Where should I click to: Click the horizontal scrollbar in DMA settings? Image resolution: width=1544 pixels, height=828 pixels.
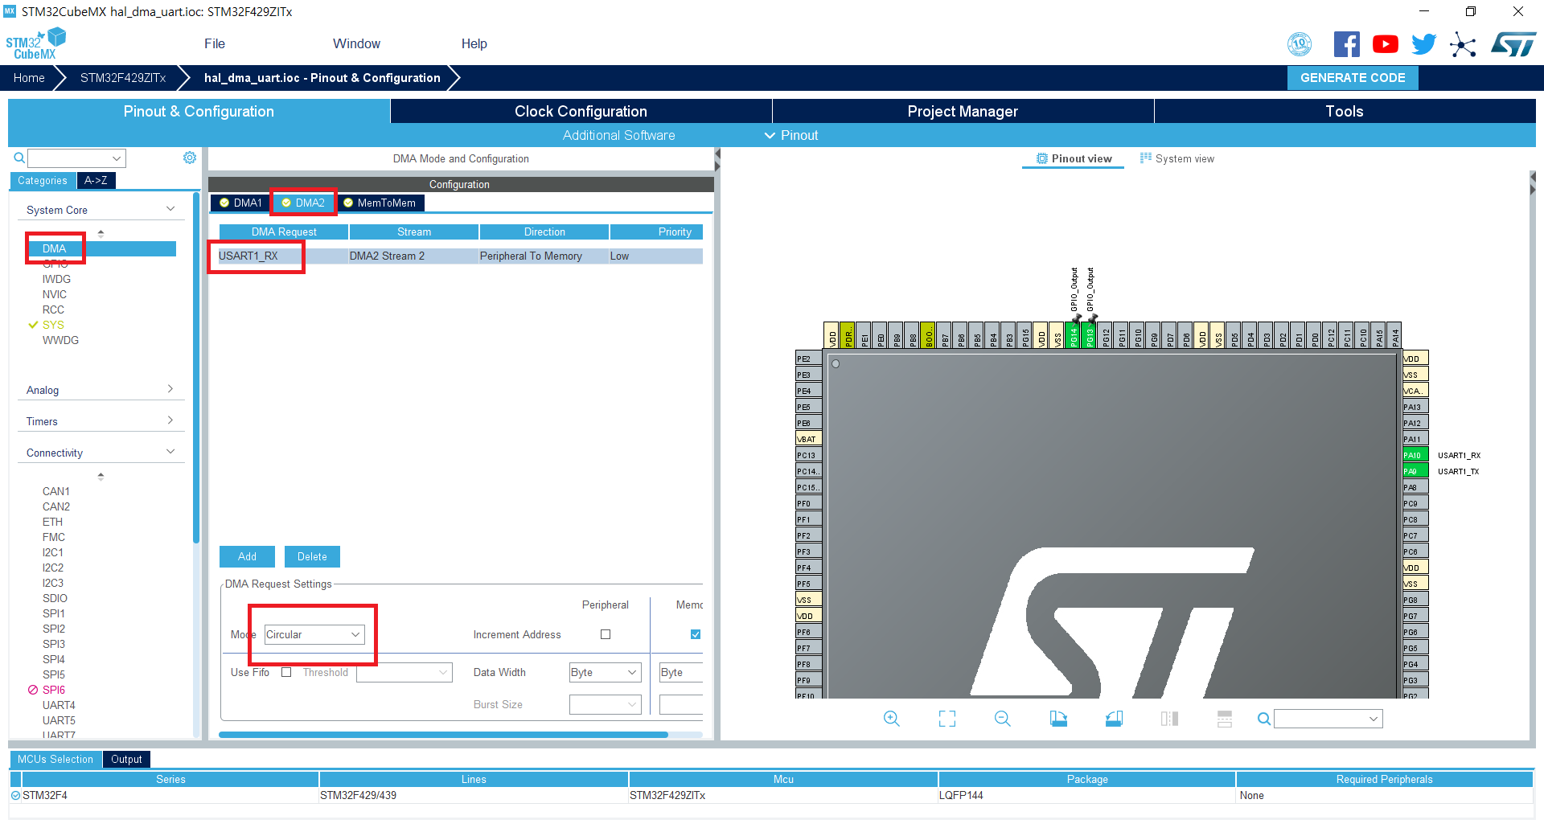(x=443, y=734)
